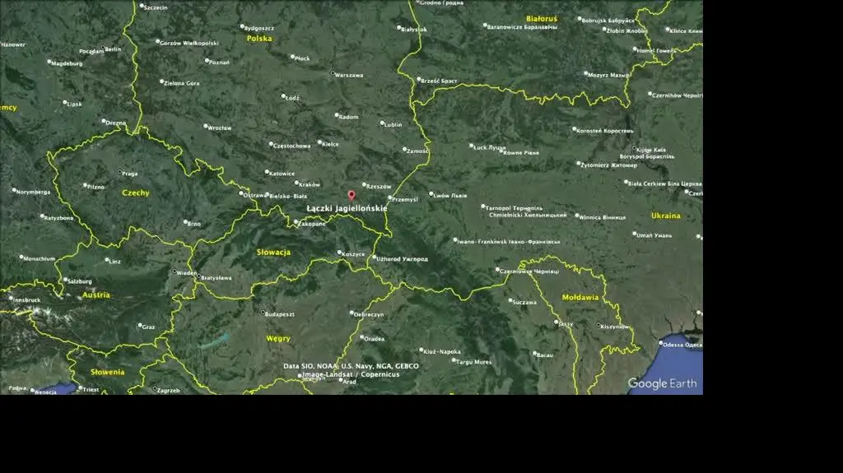Select the Bratysława city label
The width and height of the screenshot is (843, 473).
click(217, 278)
